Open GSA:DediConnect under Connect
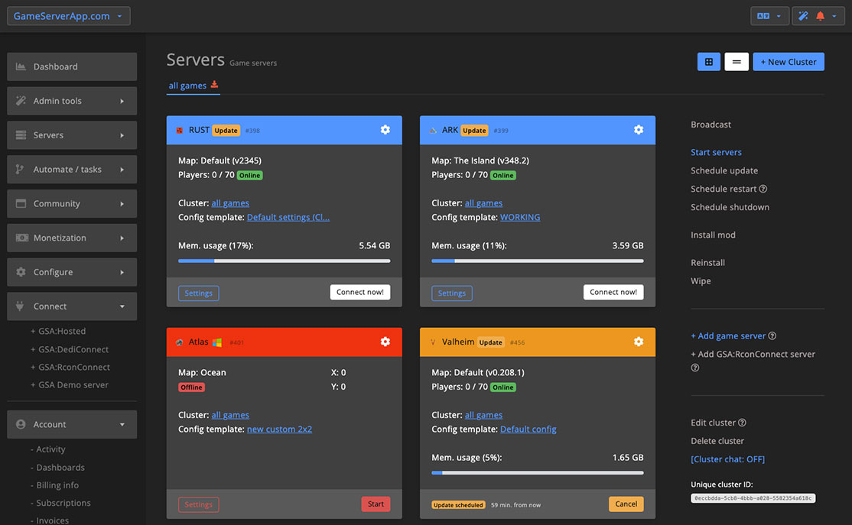The height and width of the screenshot is (525, 852). tap(70, 349)
